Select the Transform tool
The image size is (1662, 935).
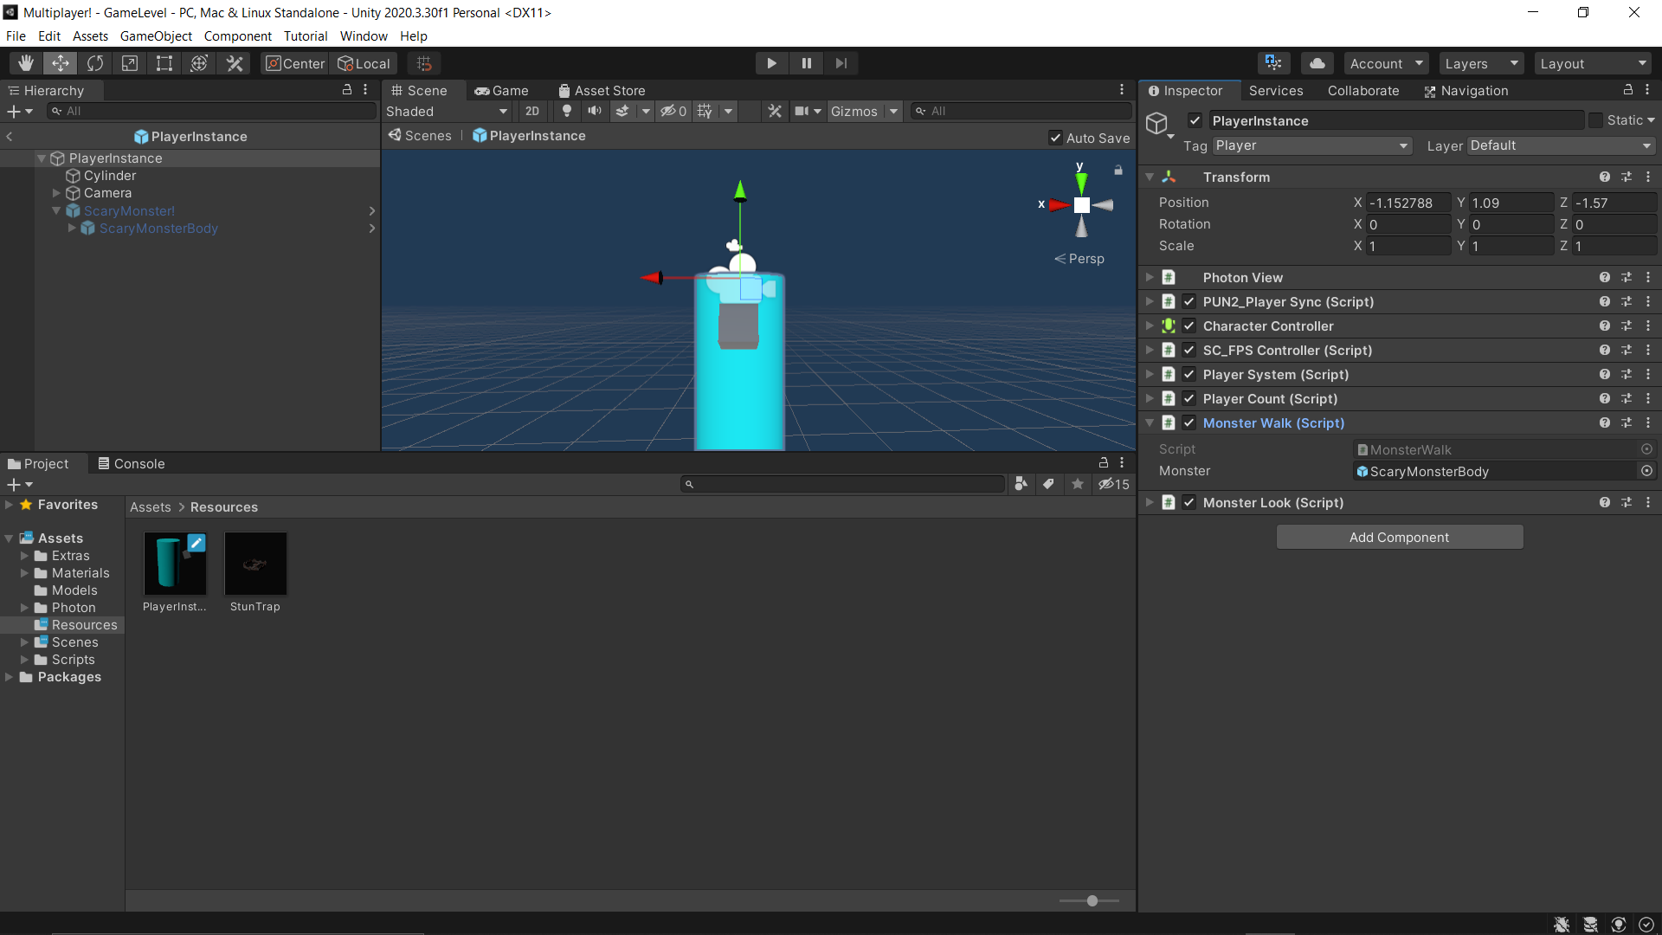199,63
